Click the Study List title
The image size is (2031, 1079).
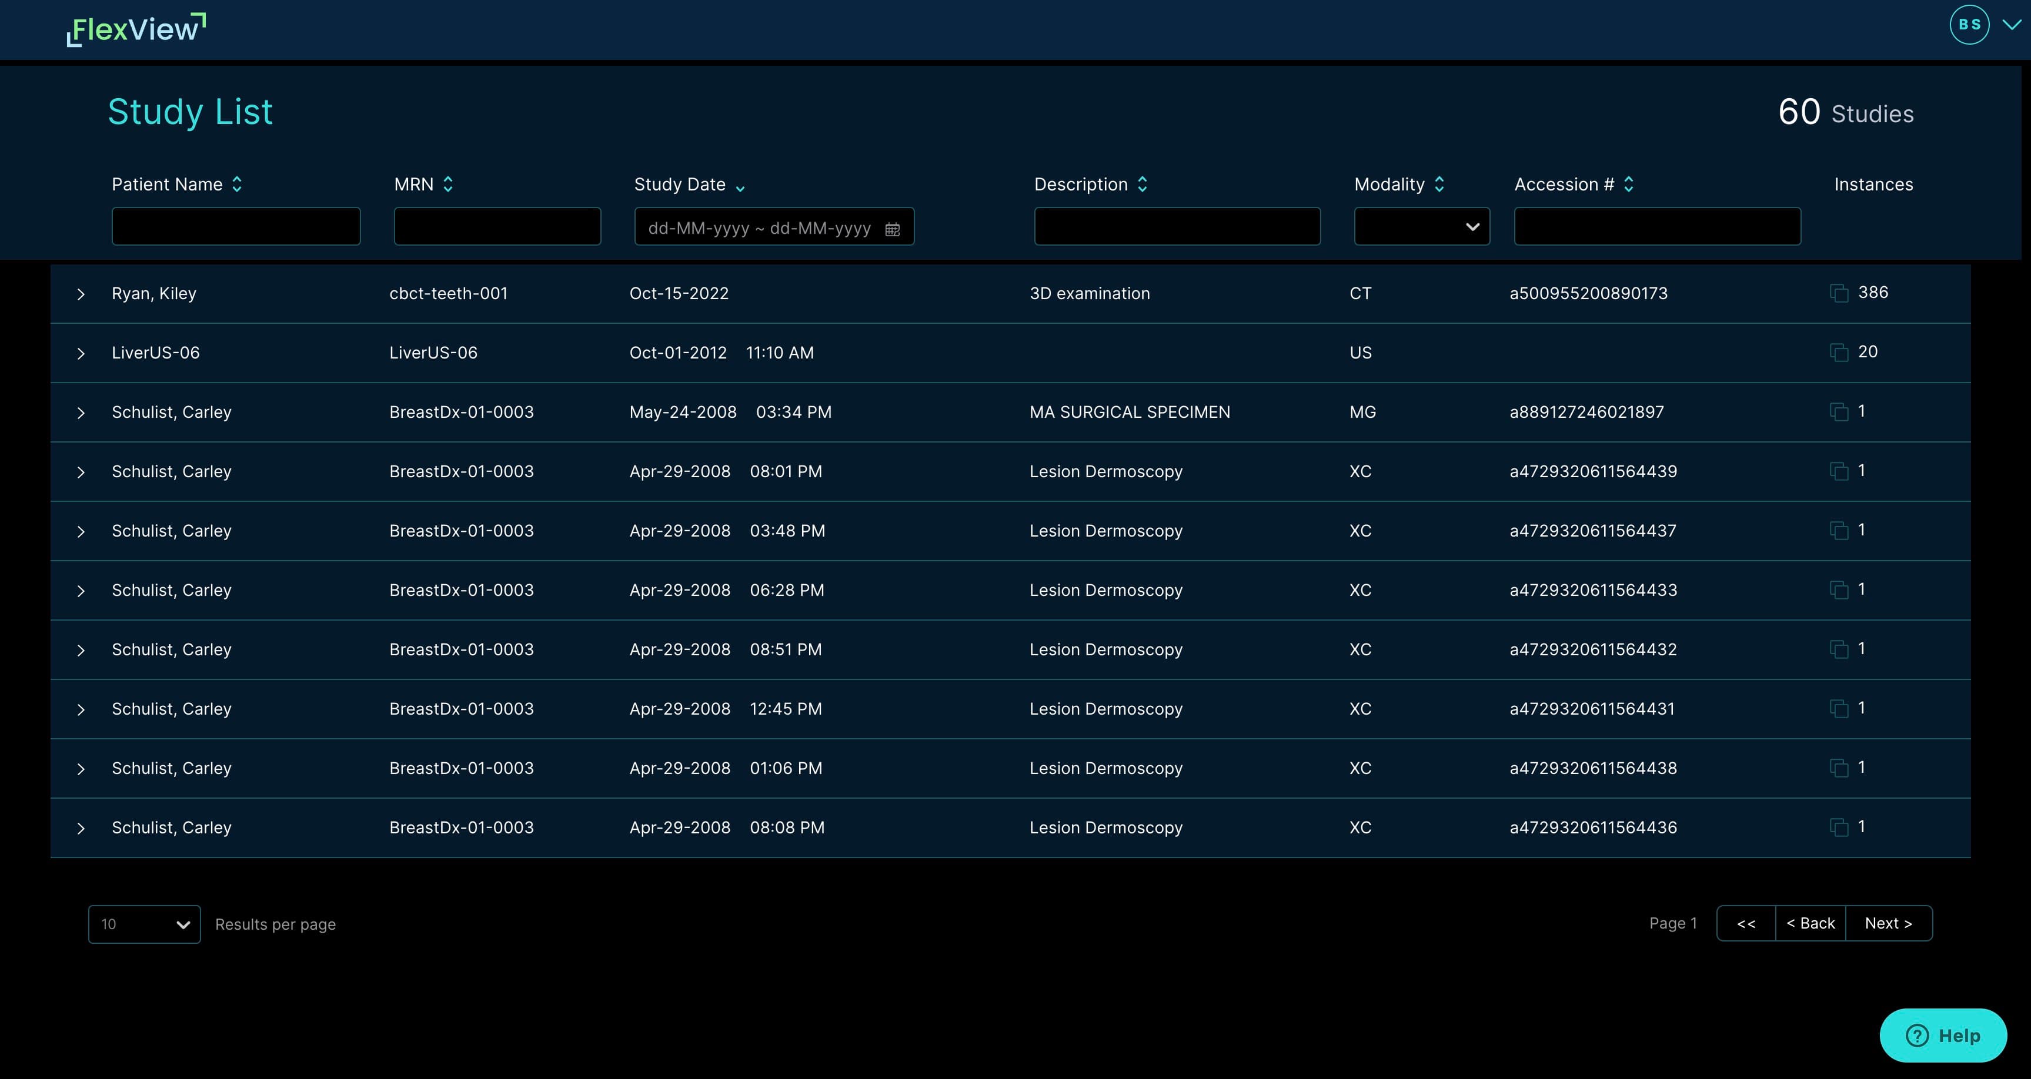pyautogui.click(x=190, y=111)
